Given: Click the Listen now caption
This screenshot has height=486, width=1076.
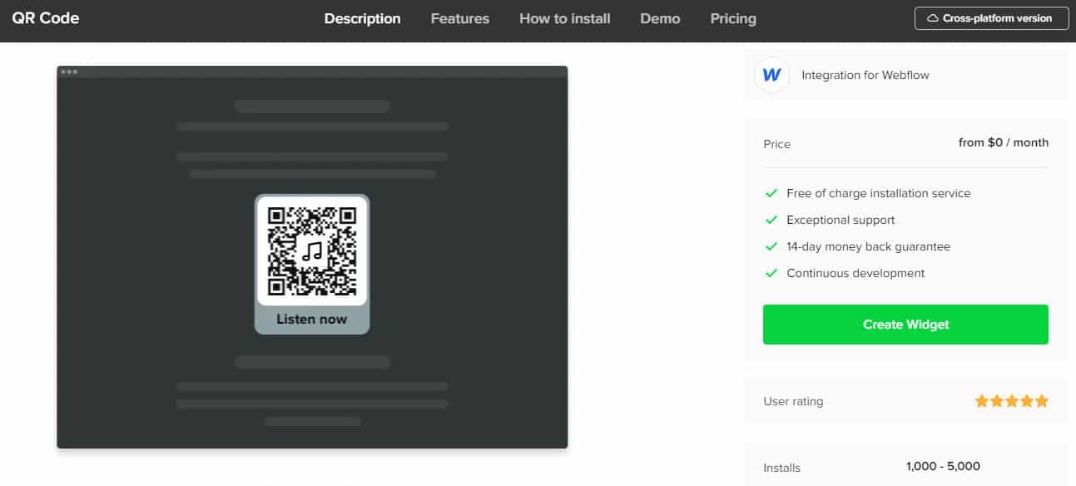Looking at the screenshot, I should pos(312,319).
